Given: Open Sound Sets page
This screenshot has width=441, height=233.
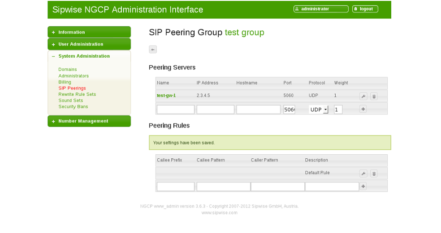Looking at the screenshot, I should pos(71,101).
